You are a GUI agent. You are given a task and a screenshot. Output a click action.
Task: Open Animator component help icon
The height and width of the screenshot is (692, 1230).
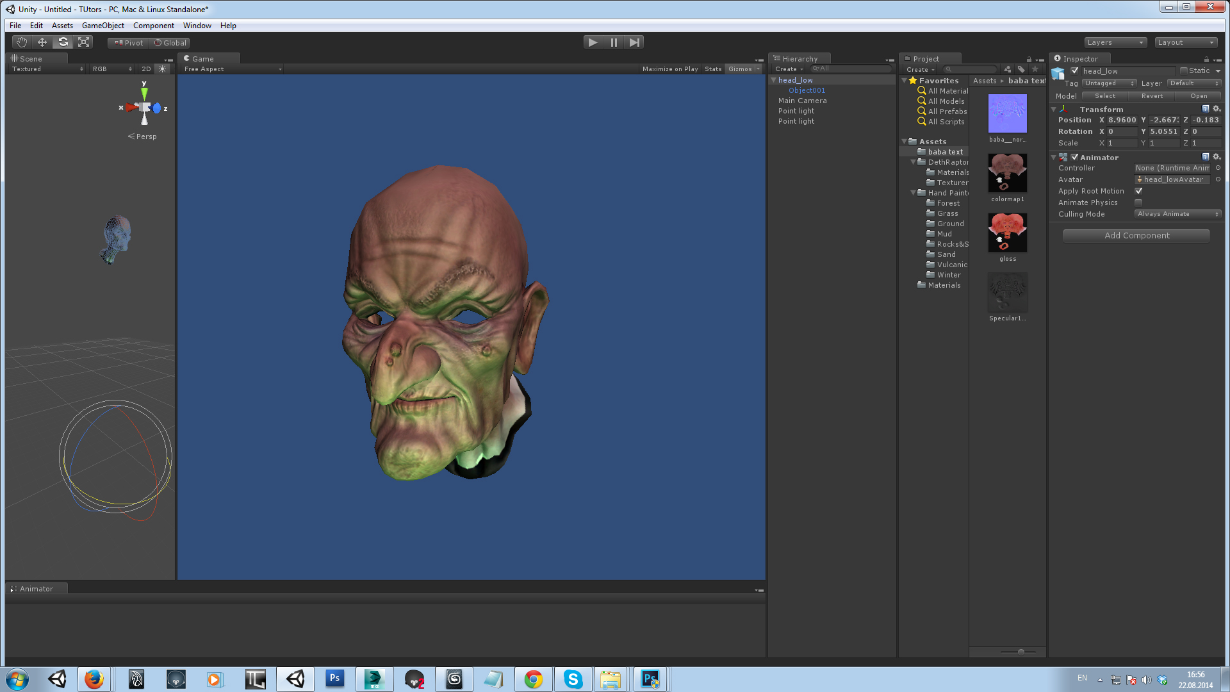[1205, 157]
